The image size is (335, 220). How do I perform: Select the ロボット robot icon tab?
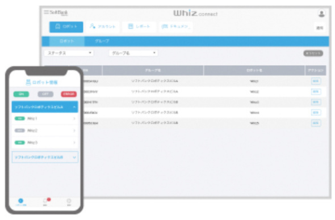[x=66, y=27]
